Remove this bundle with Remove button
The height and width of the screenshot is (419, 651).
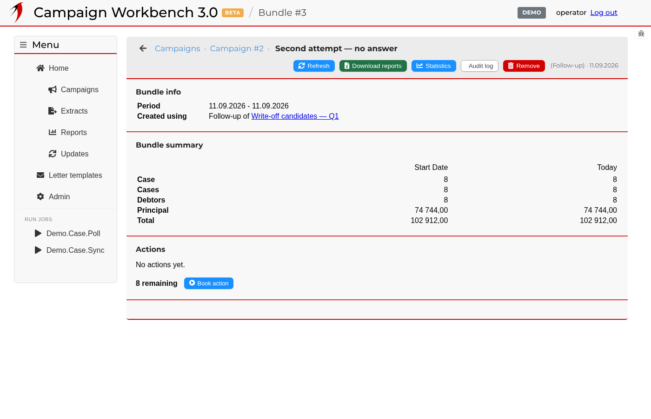[524, 66]
